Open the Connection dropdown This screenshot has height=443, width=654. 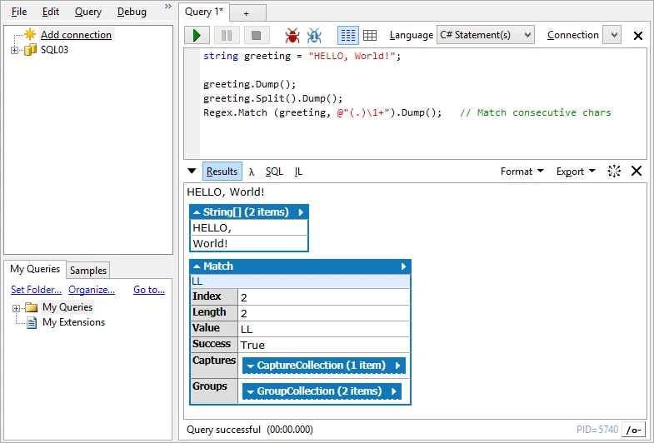pyautogui.click(x=612, y=35)
